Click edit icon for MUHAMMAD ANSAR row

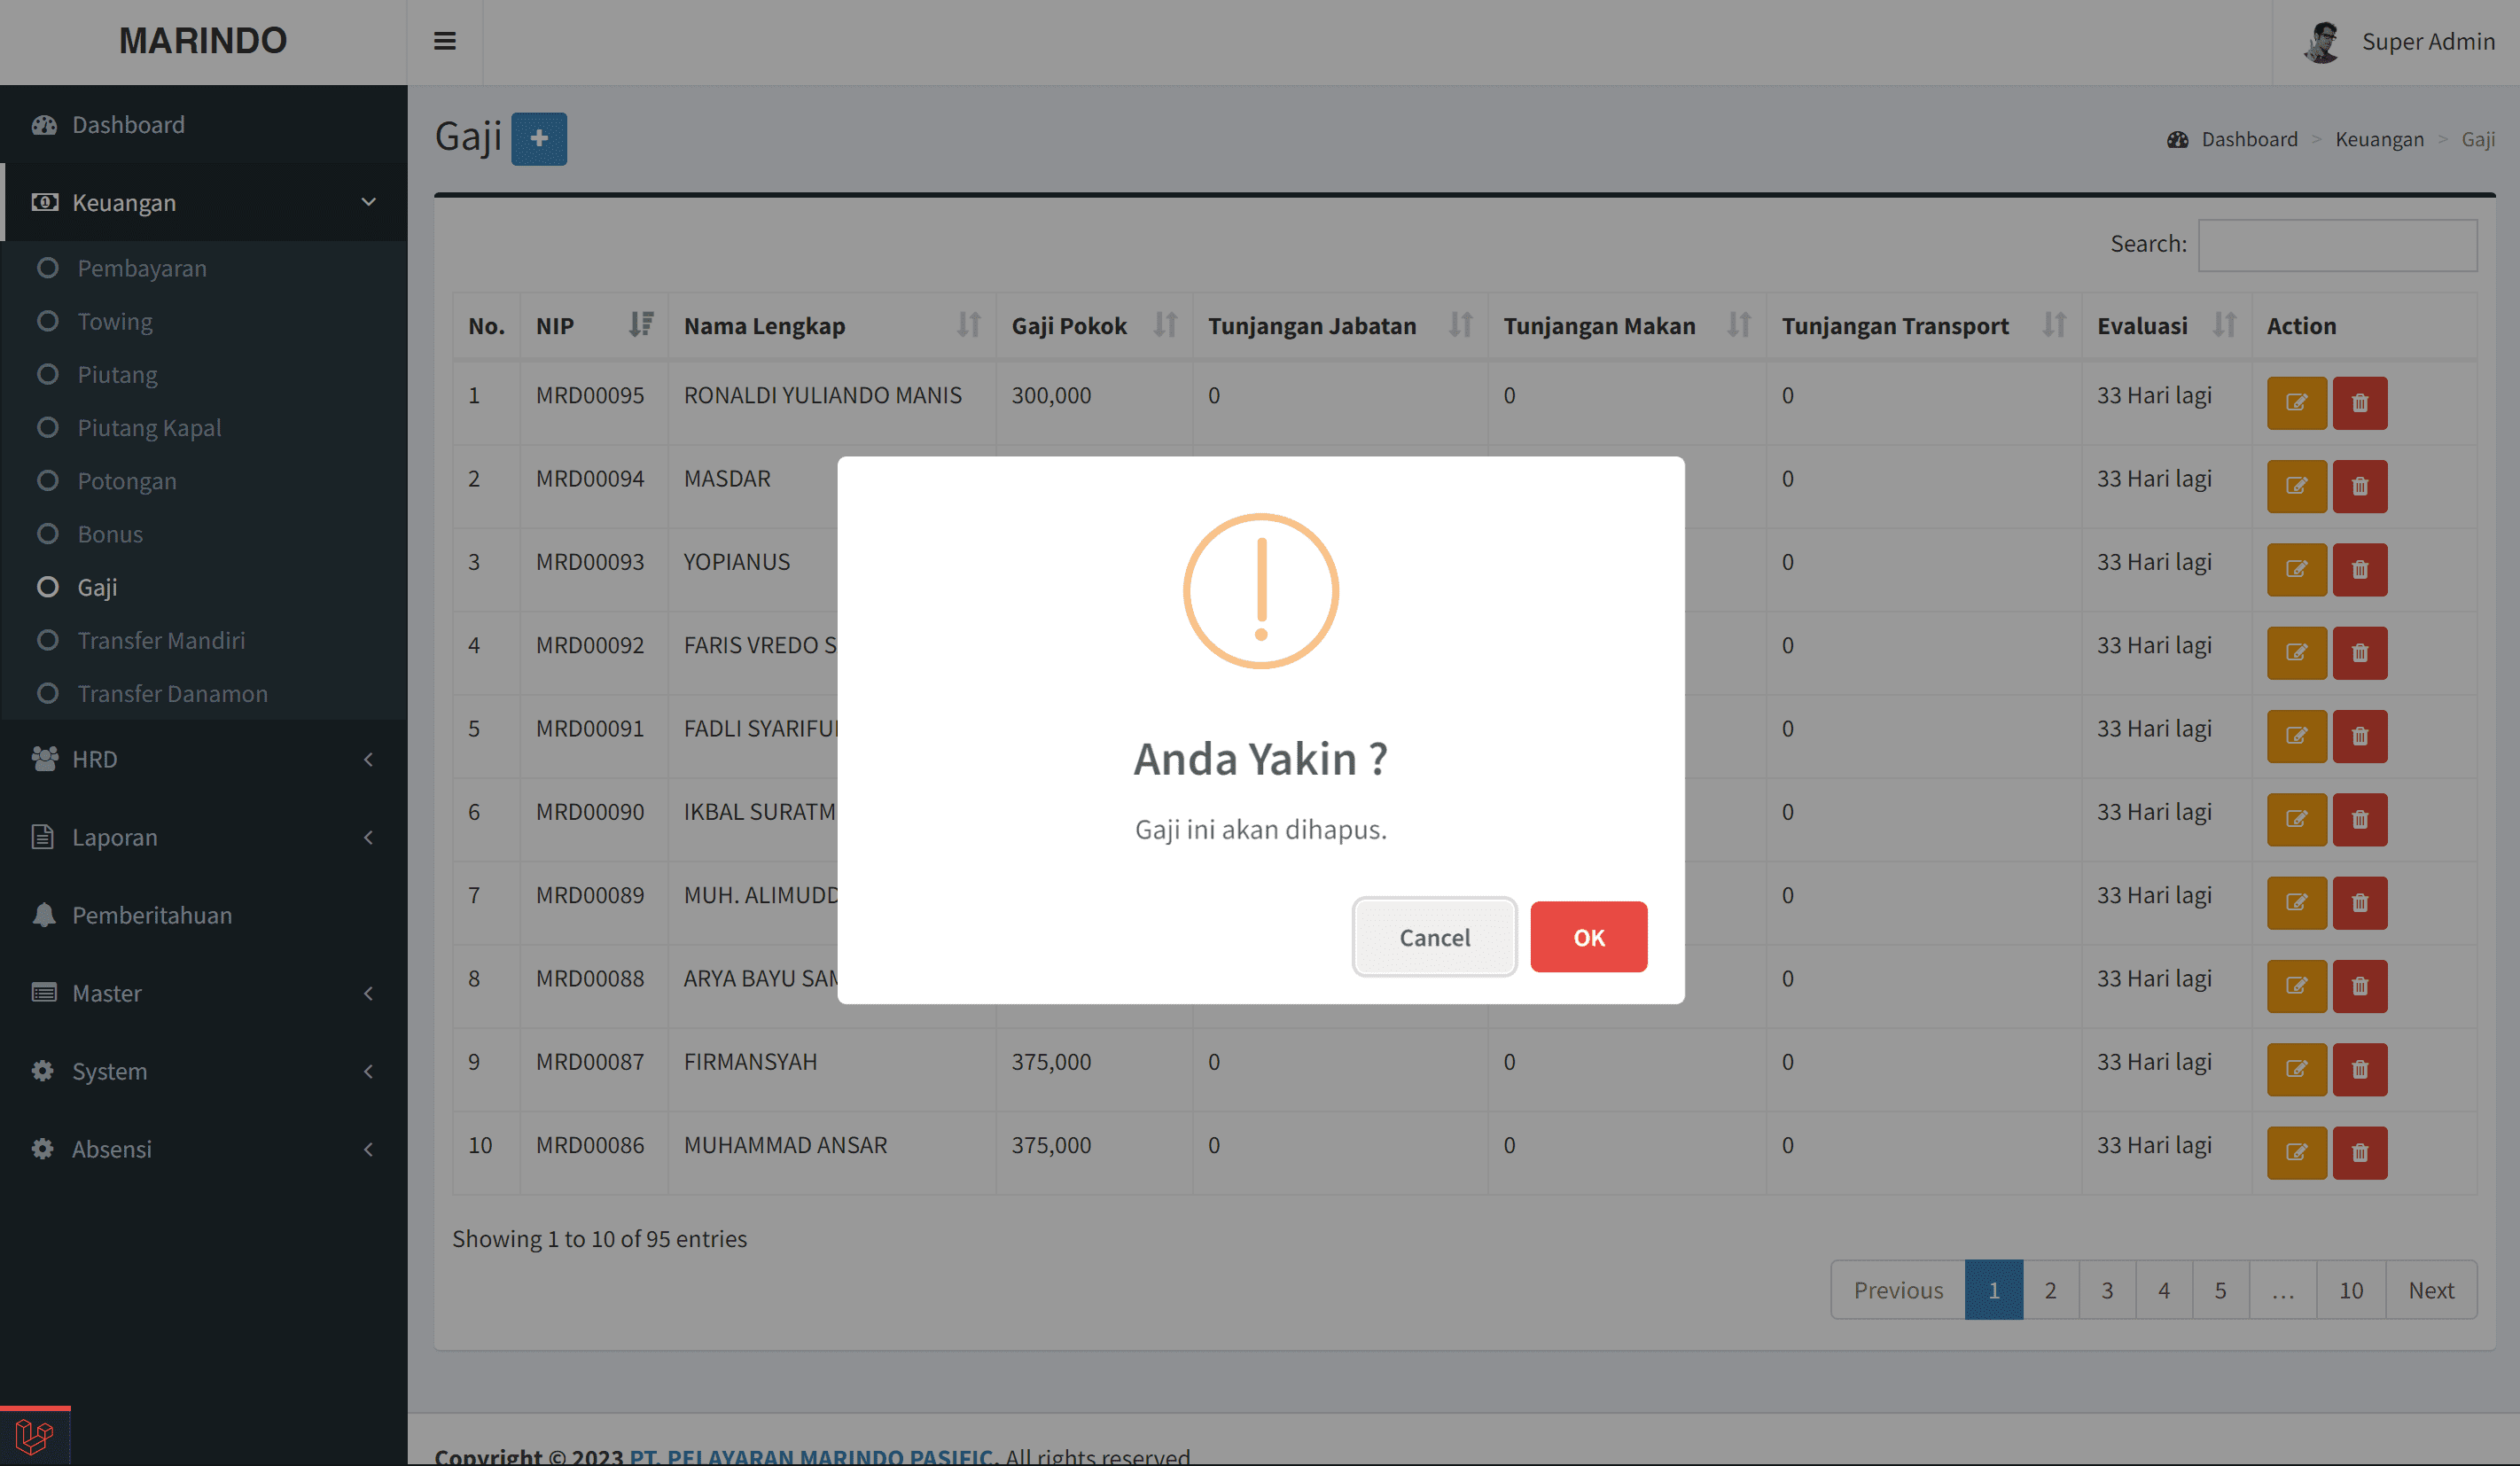(2296, 1152)
